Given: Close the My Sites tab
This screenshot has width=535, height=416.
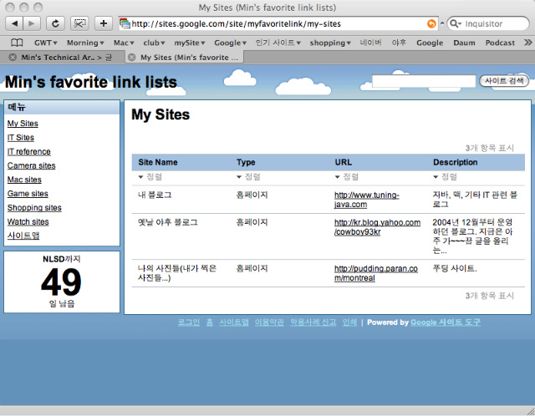Looking at the screenshot, I should point(132,58).
